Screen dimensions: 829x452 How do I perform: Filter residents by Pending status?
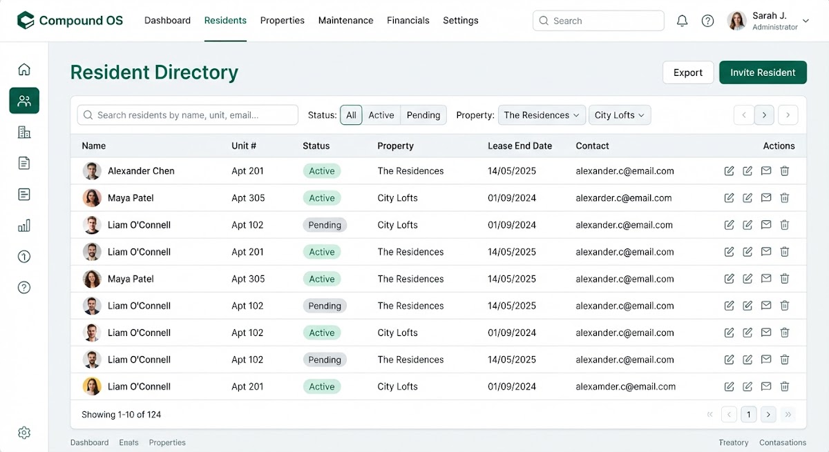point(423,115)
